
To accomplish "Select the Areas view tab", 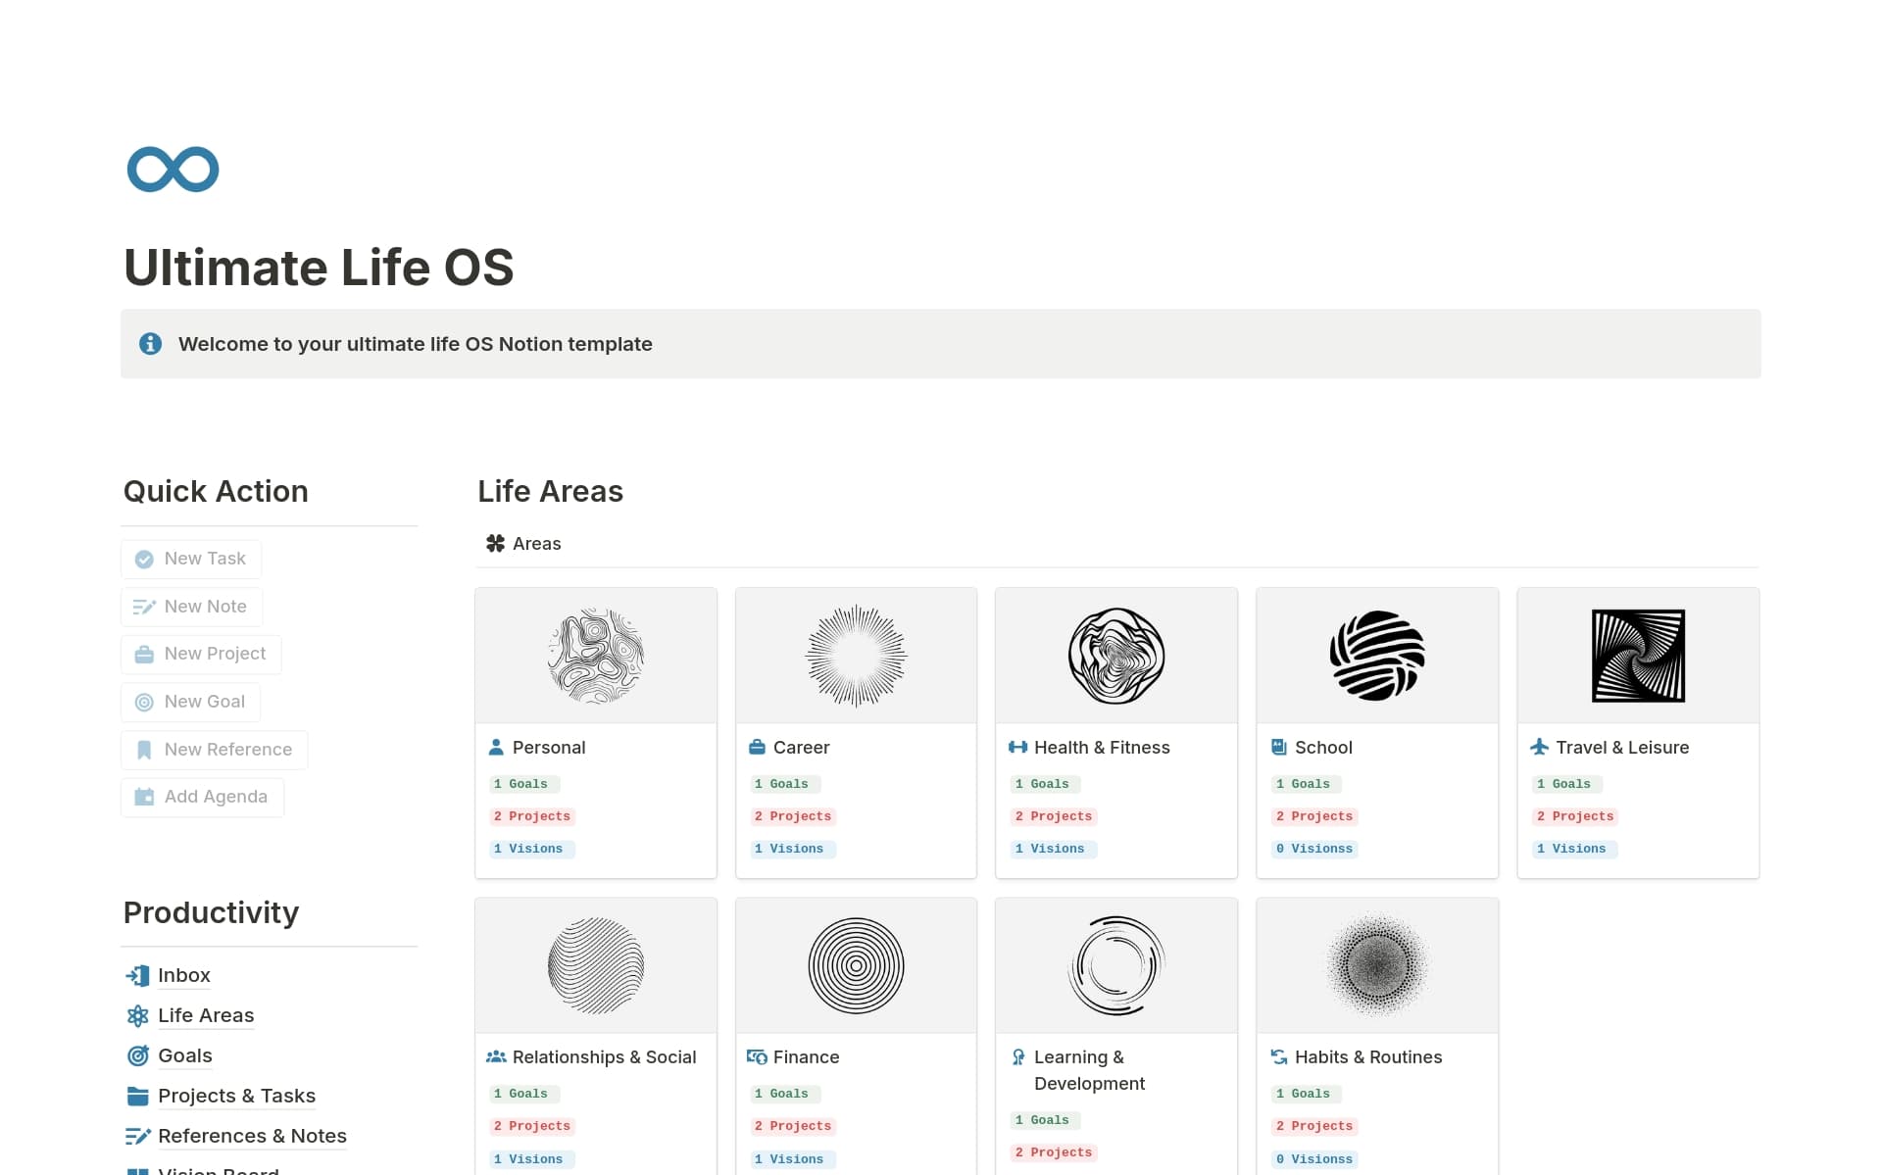I will (523, 544).
